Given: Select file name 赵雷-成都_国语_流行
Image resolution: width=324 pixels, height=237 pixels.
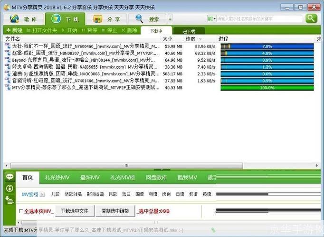Looking at the screenshot, I should tap(85, 53).
